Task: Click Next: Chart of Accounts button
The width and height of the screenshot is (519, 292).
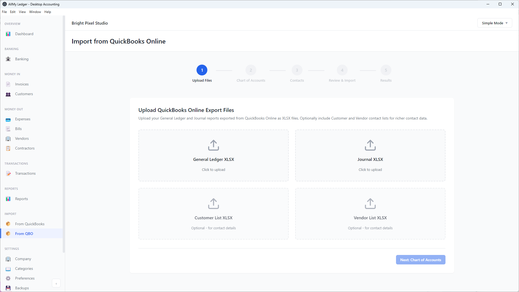Action: [420, 260]
